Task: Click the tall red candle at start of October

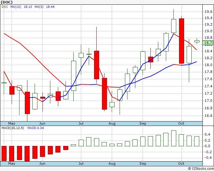Action: [182, 41]
